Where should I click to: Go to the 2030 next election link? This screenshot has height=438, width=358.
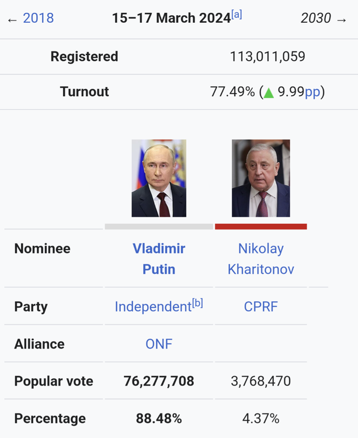(x=315, y=18)
